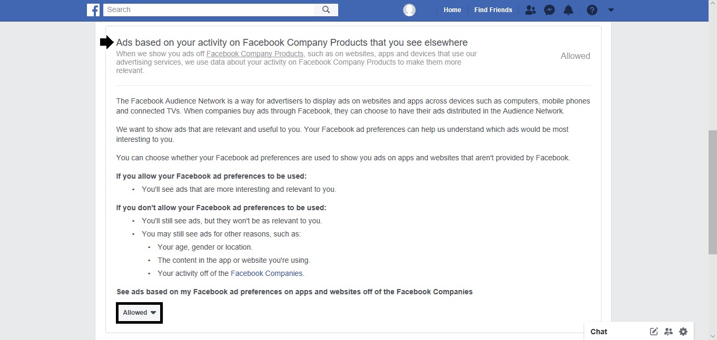Open the notifications bell
Image resolution: width=717 pixels, height=340 pixels.
pyautogui.click(x=568, y=10)
